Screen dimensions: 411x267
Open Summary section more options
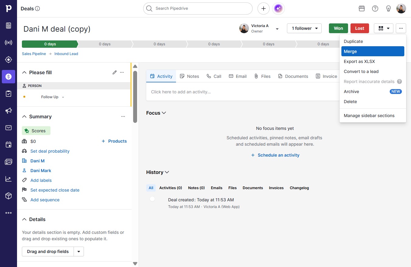tap(123, 116)
